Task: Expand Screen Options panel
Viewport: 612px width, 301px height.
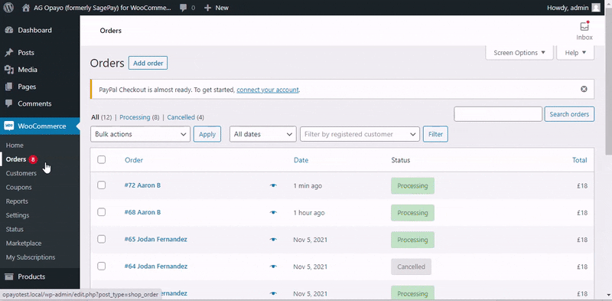Action: [519, 53]
